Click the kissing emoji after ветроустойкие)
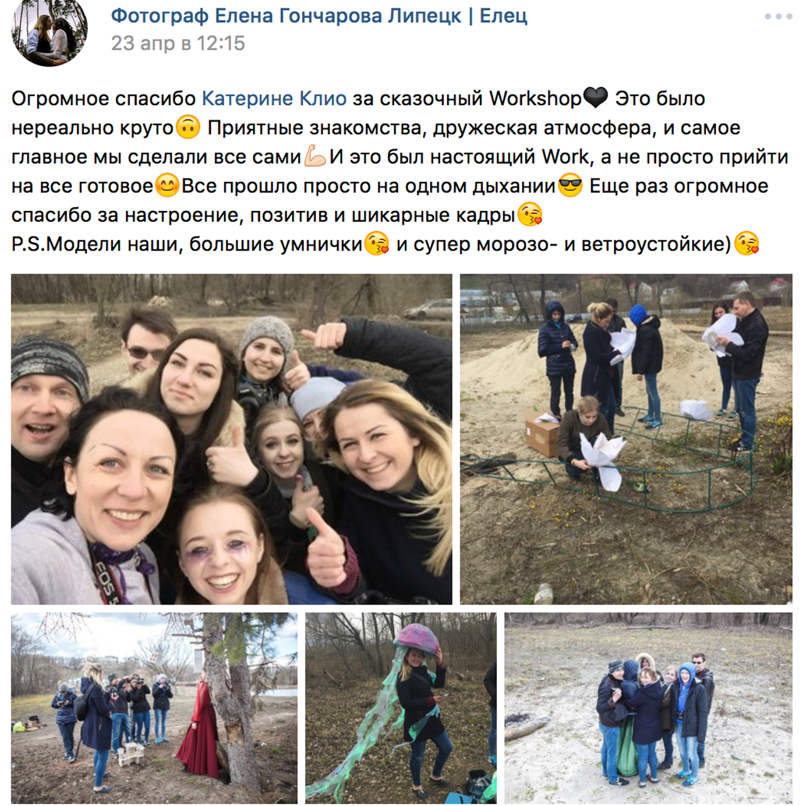The image size is (806, 806). pos(747,244)
